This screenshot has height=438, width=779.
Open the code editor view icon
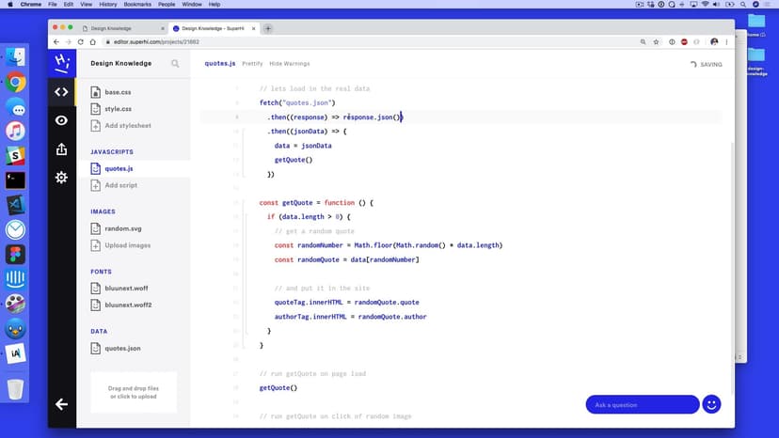point(61,92)
